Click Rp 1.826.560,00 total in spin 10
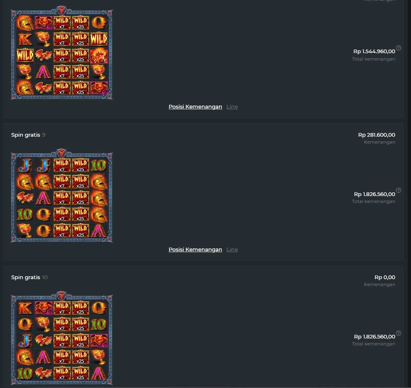Image resolution: width=411 pixels, height=388 pixels. (374, 337)
